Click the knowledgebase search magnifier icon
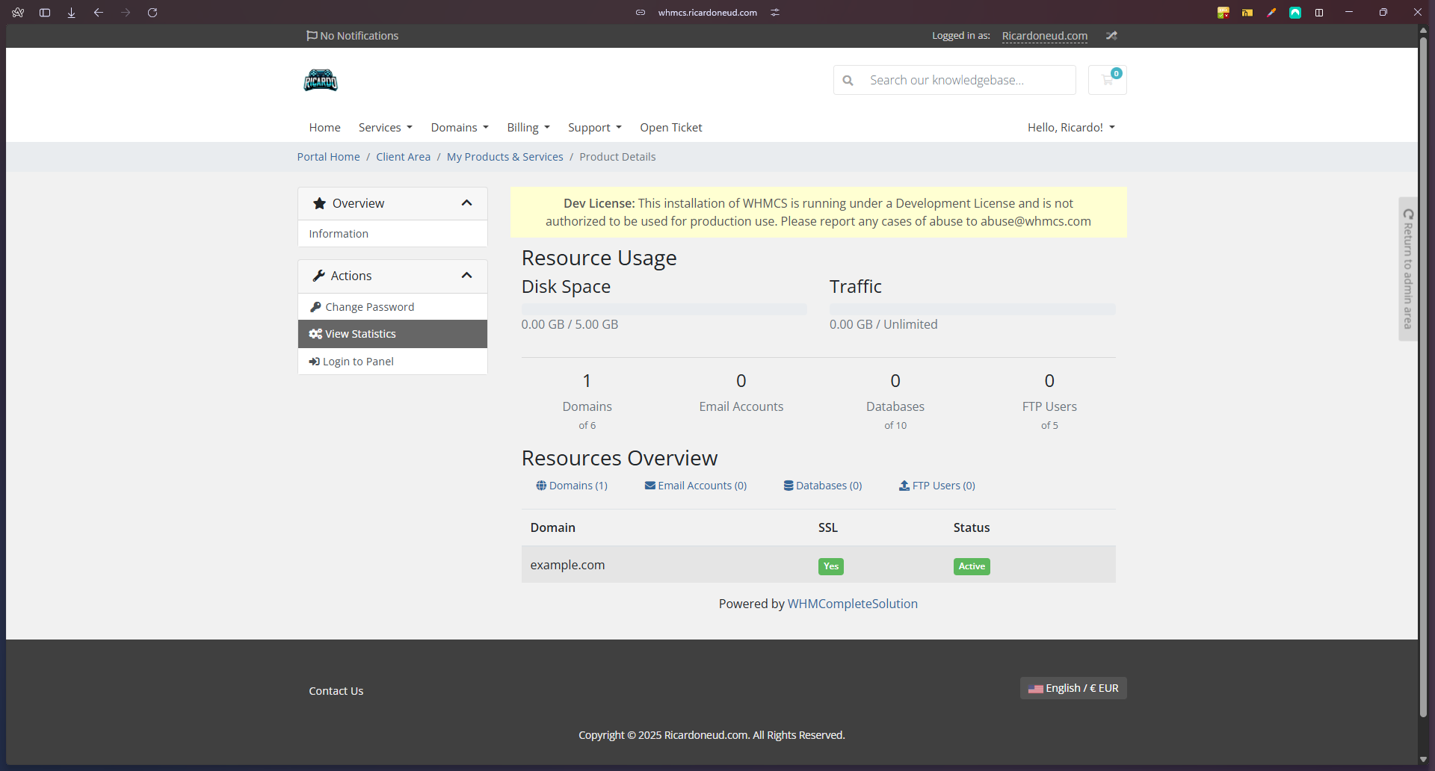Viewport: 1435px width, 771px height. pos(848,80)
